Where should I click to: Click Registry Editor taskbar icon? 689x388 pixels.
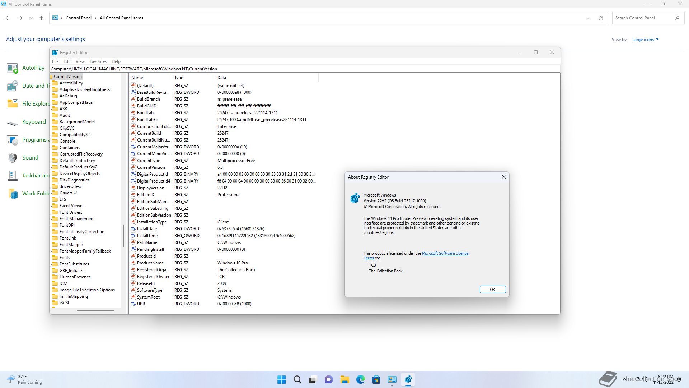[x=408, y=379]
